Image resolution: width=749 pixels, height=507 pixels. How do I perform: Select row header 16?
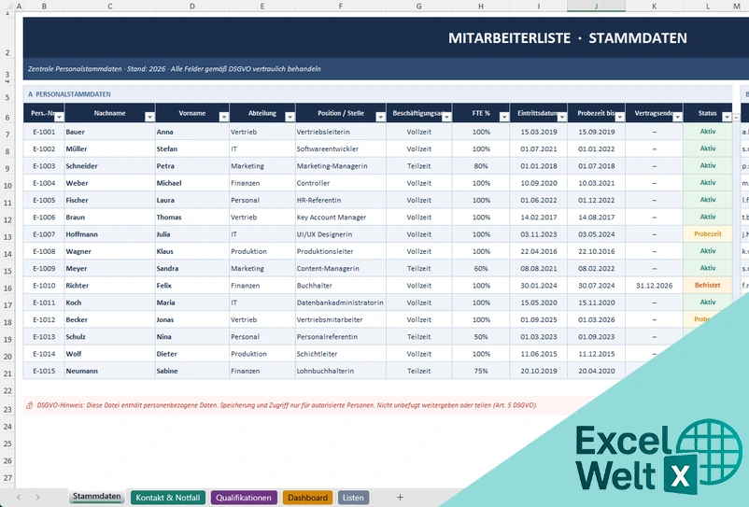pos(7,289)
